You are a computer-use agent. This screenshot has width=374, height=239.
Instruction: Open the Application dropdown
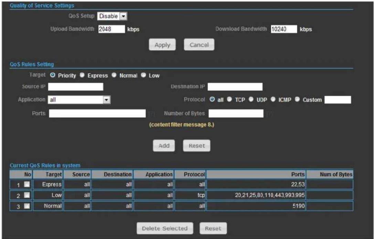(x=79, y=100)
